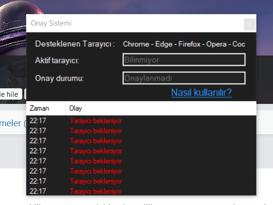This screenshot has width=273, height=205.
Task: Click the 'Desteklenen Tarayıcı' label
Action: click(x=75, y=44)
